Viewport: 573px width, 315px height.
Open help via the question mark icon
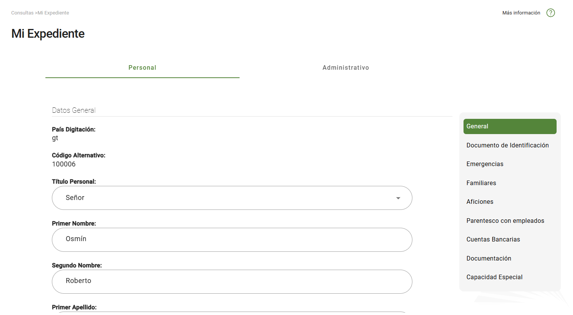pos(550,13)
